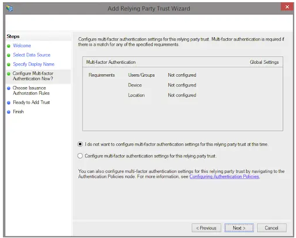Close the Add Relying Party Trust Wizard
The width and height of the screenshot is (296, 238).
pyautogui.click(x=287, y=7)
